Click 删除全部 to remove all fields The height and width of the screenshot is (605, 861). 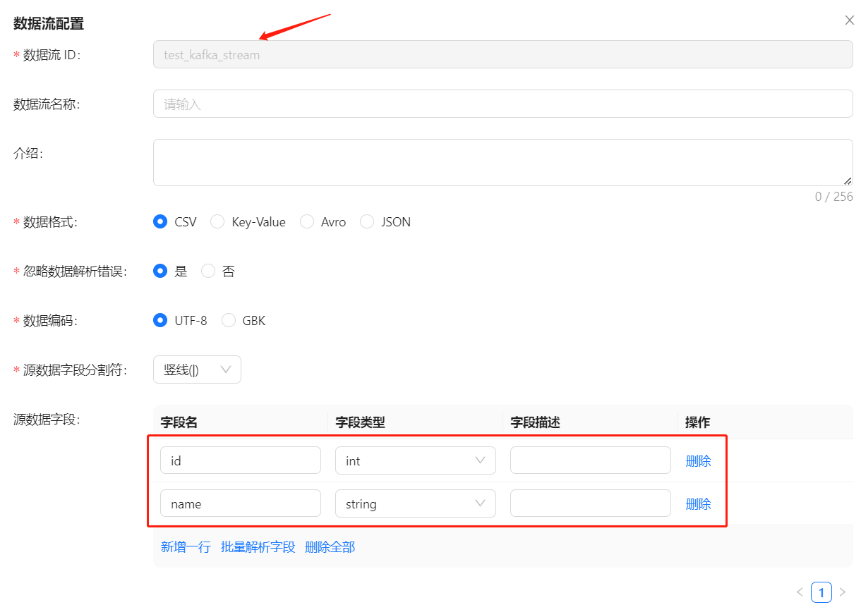point(330,547)
